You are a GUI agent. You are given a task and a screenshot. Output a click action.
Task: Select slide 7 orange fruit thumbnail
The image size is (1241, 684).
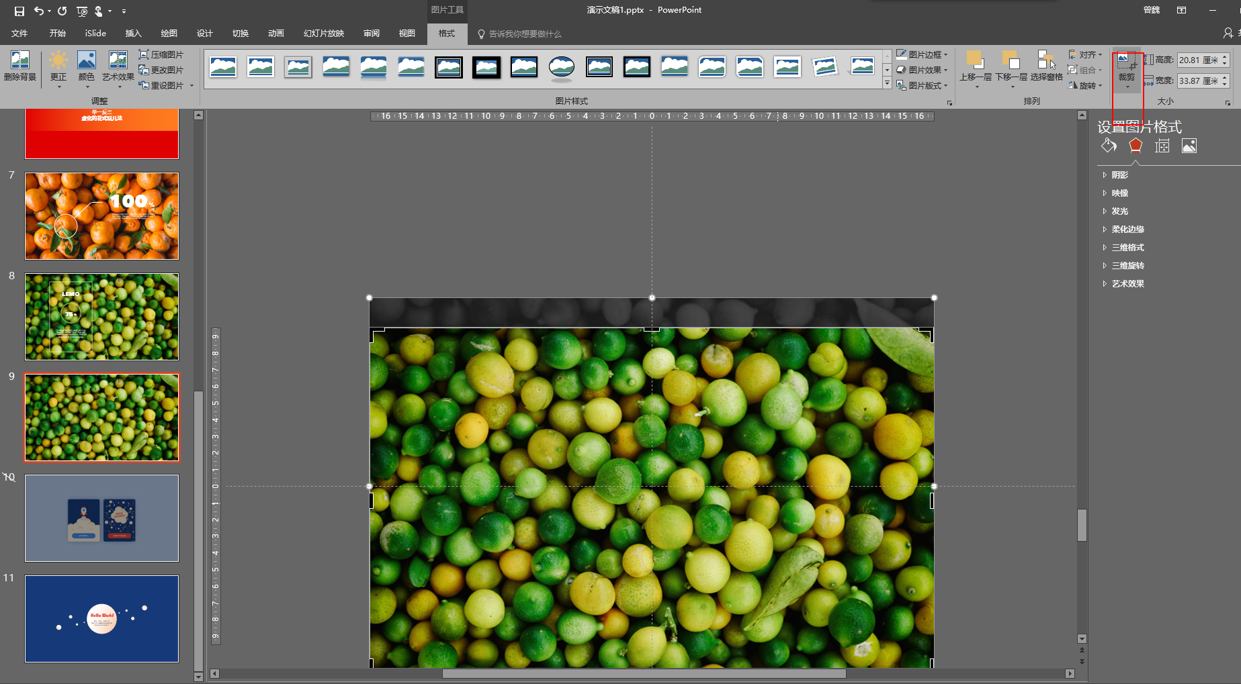click(x=102, y=216)
